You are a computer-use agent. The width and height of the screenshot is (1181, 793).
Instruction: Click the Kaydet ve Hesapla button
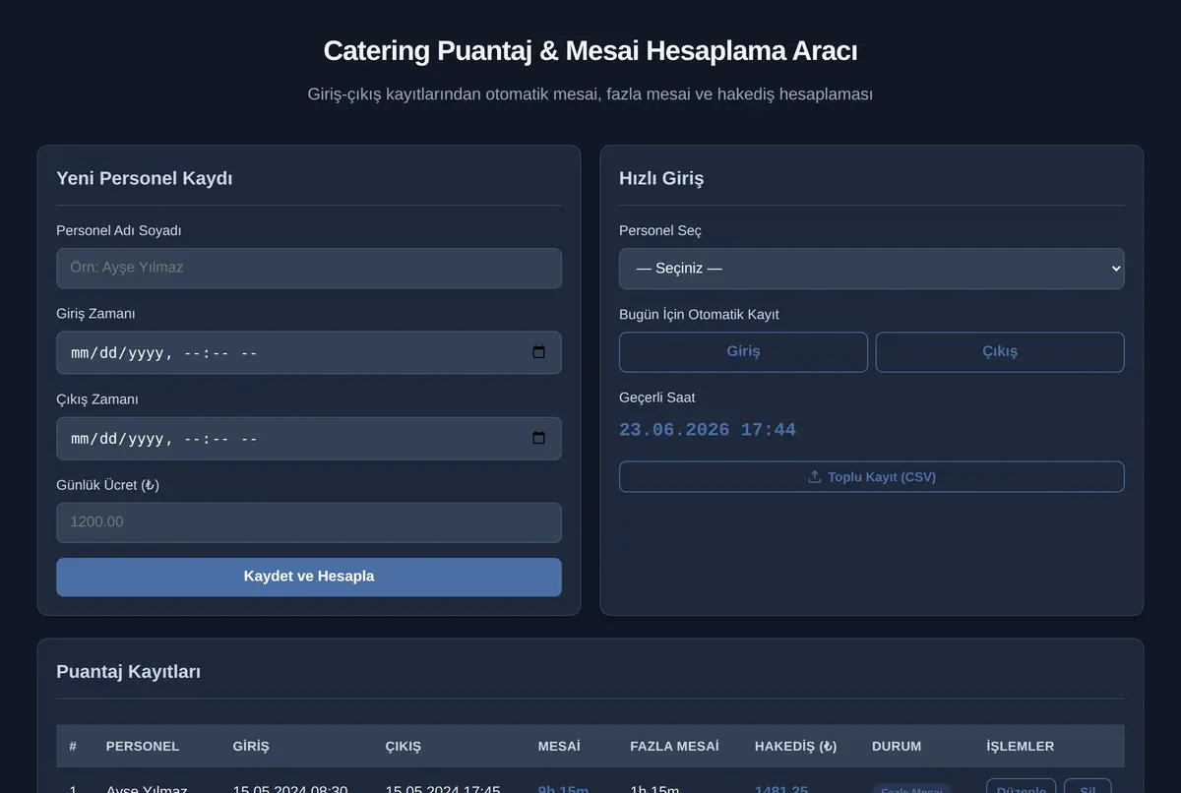(x=309, y=577)
